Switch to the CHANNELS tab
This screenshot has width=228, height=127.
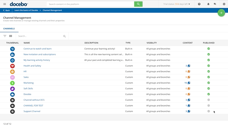coord(9,28)
